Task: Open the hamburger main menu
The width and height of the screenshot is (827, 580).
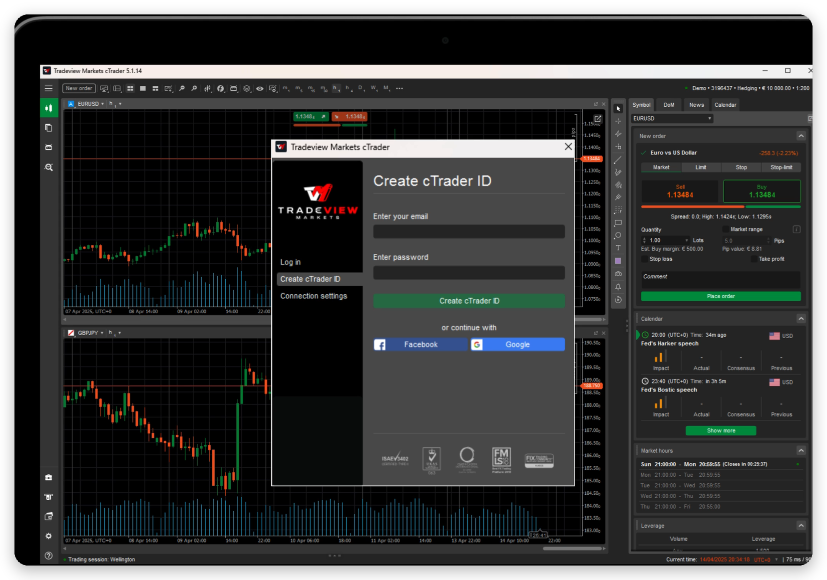Action: [48, 88]
